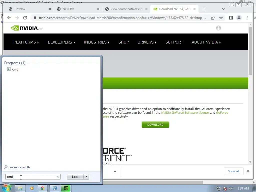The height and width of the screenshot is (192, 256).
Task: Click scroll down arrow of page scrollbar
Action: [250, 162]
